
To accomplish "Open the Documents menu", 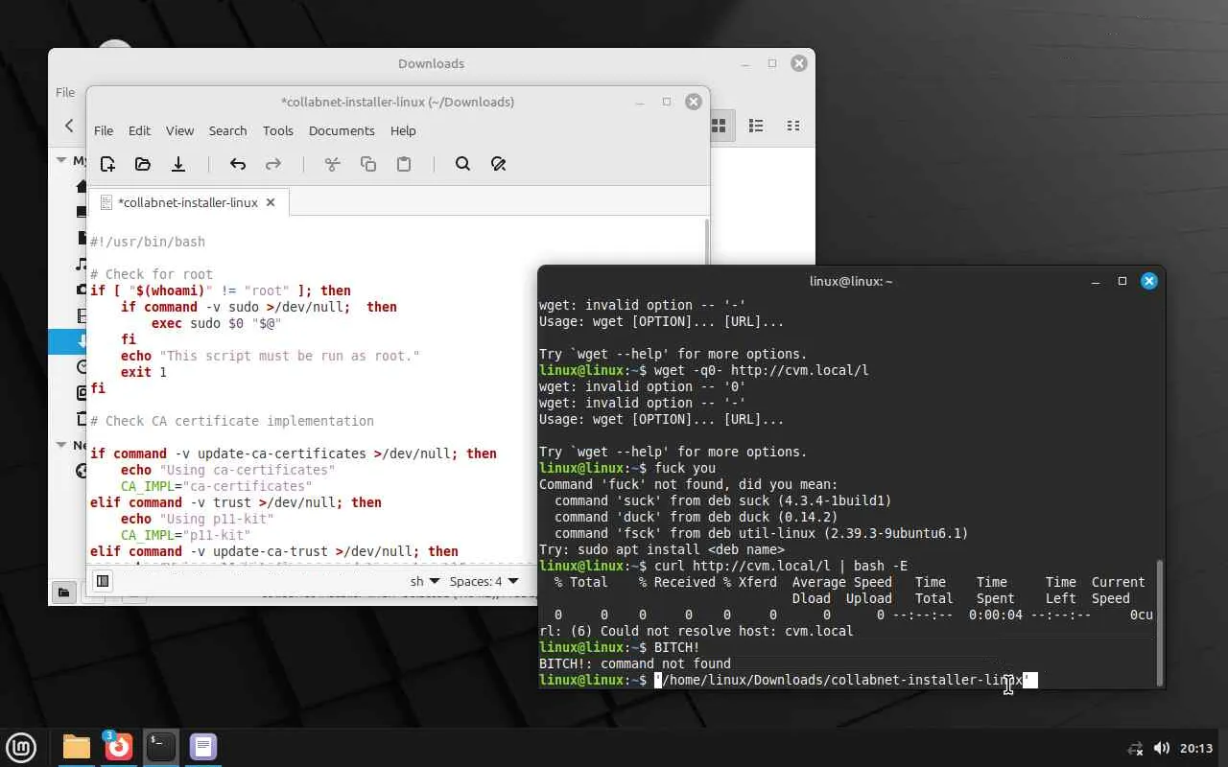I will click(x=342, y=130).
